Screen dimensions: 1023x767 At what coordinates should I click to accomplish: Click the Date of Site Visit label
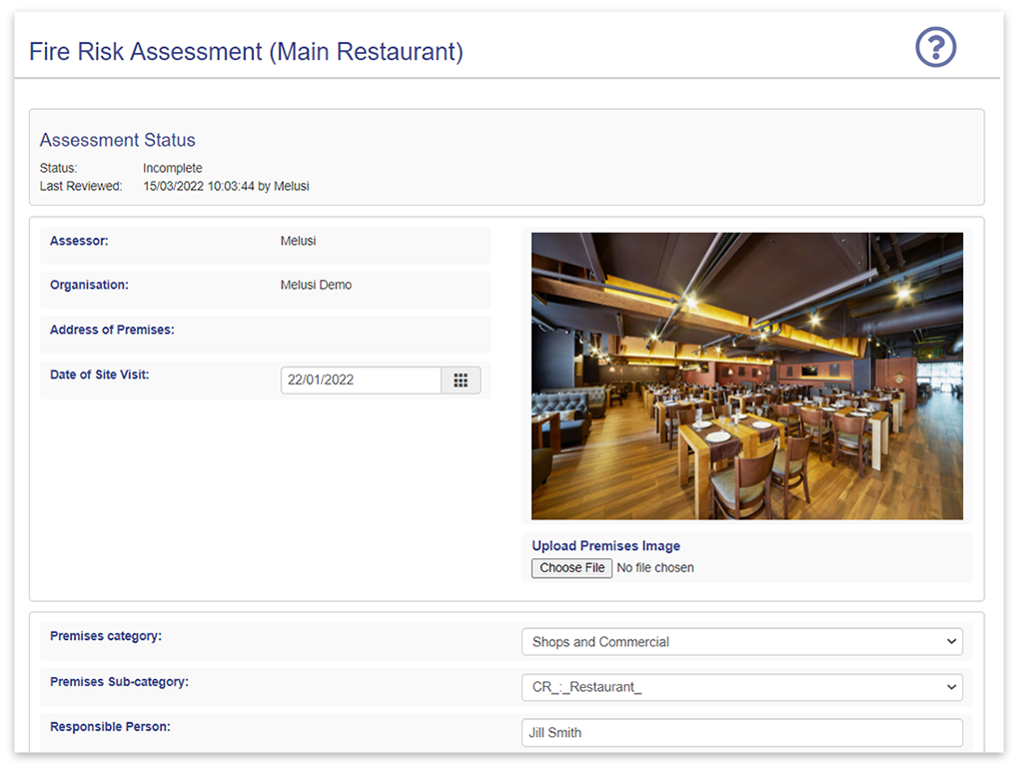tap(100, 376)
